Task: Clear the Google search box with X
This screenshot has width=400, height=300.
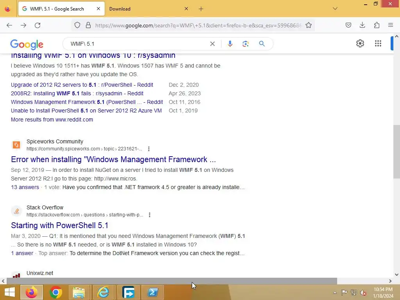Action: click(212, 44)
